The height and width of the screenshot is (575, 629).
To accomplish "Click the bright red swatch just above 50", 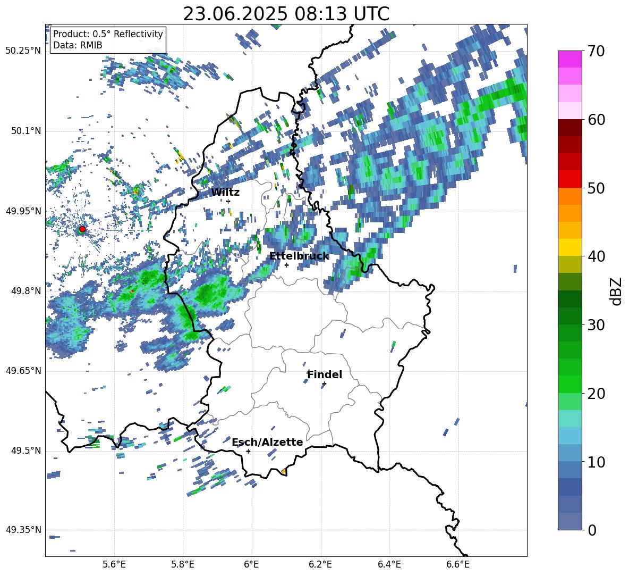I will point(569,179).
